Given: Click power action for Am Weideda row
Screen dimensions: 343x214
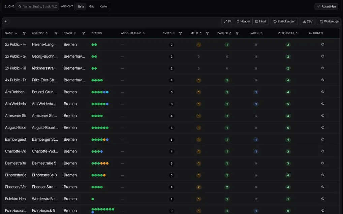Looking at the screenshot, I should click(323, 104).
